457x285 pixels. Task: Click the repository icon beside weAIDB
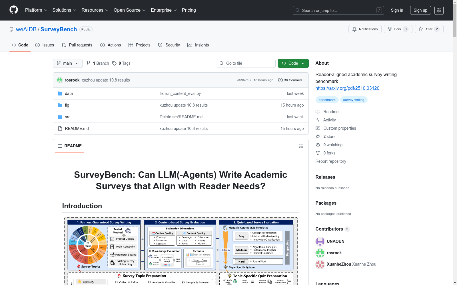click(11, 29)
